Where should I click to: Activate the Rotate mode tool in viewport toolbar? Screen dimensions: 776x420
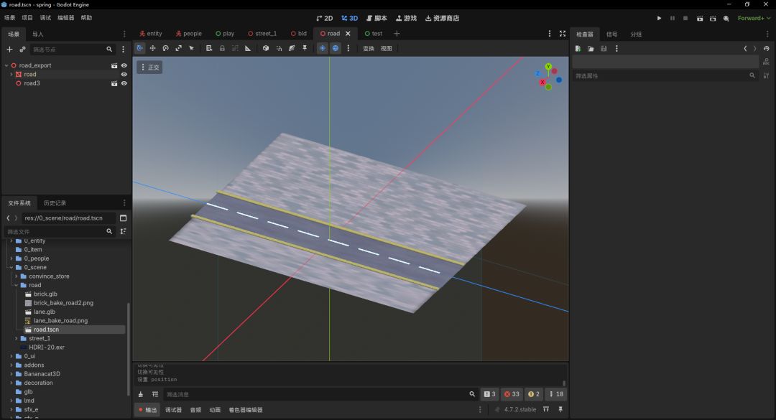point(166,48)
